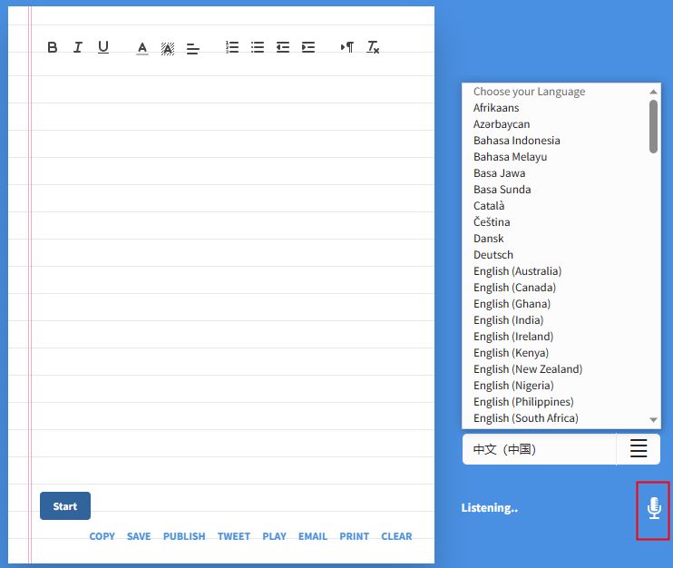Click the CLEAR link
The width and height of the screenshot is (673, 568).
(396, 536)
